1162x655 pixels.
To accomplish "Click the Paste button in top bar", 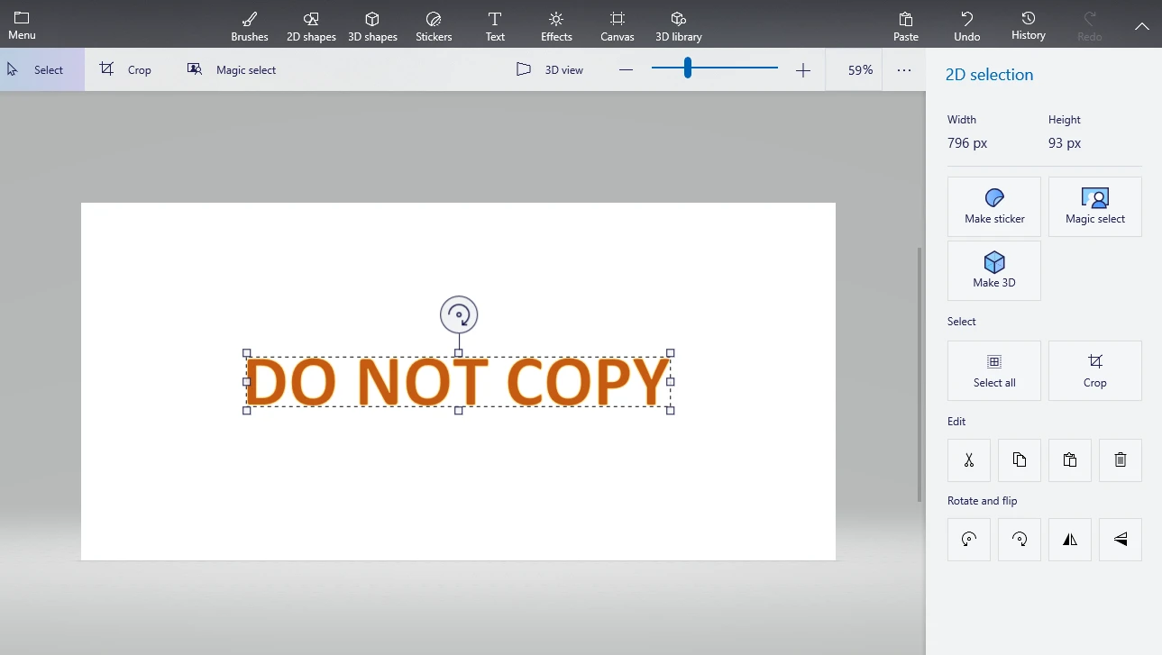I will 906,25.
